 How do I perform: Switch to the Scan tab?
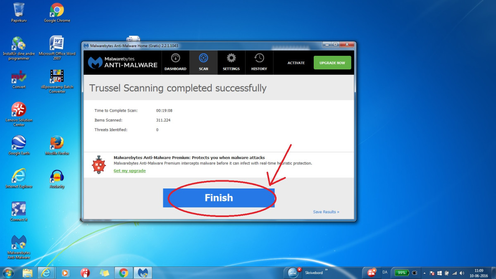203,62
